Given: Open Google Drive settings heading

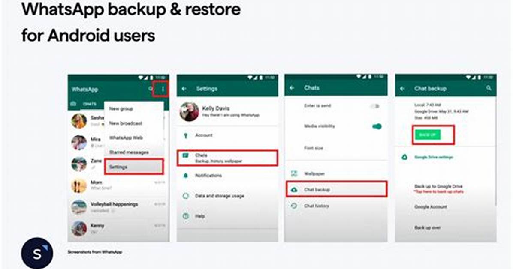Looking at the screenshot, I should coord(434,157).
